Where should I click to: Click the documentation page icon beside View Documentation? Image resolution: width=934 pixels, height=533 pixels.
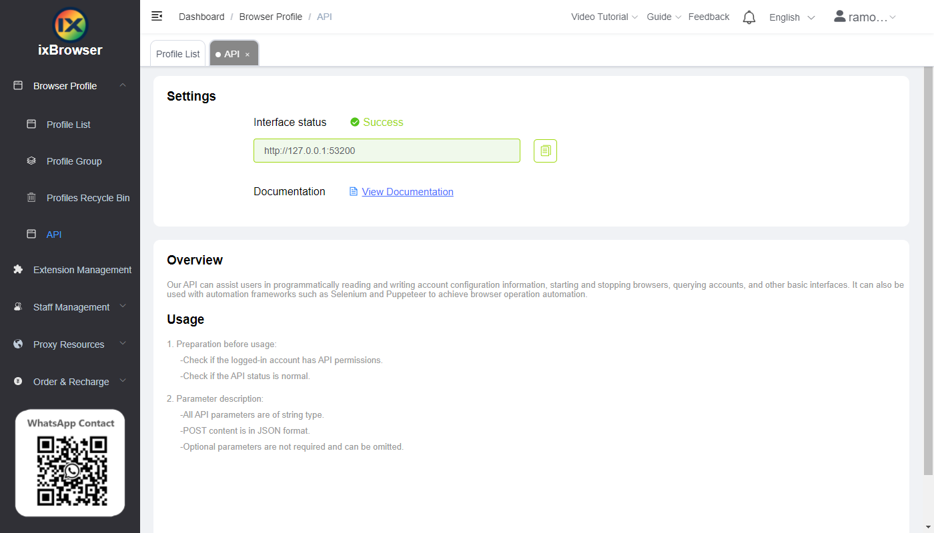coord(354,191)
